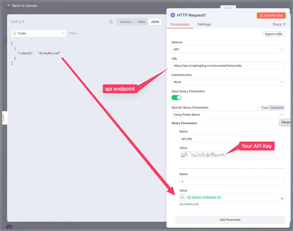The height and width of the screenshot is (231, 293).
Task: Click the HTTP Request globe icon
Action: (173, 15)
